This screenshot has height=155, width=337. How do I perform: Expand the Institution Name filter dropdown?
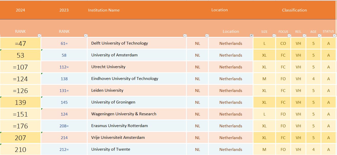point(185,36)
